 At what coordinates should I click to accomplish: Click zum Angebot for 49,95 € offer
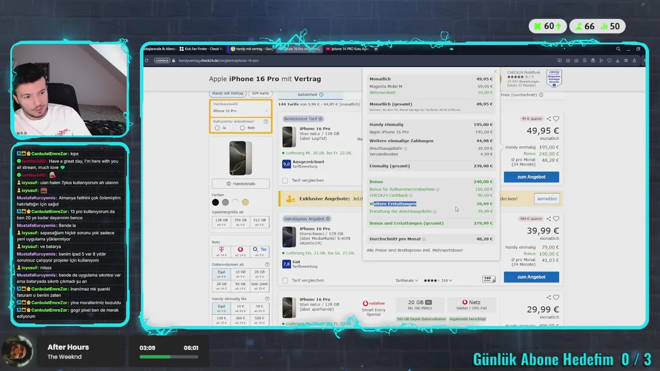click(531, 177)
